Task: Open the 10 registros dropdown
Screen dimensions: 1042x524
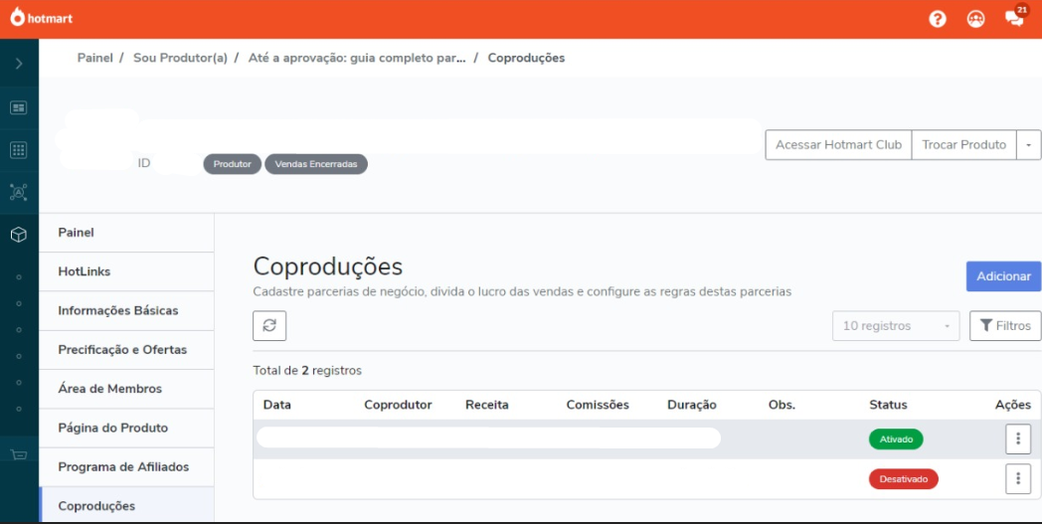Action: point(895,326)
